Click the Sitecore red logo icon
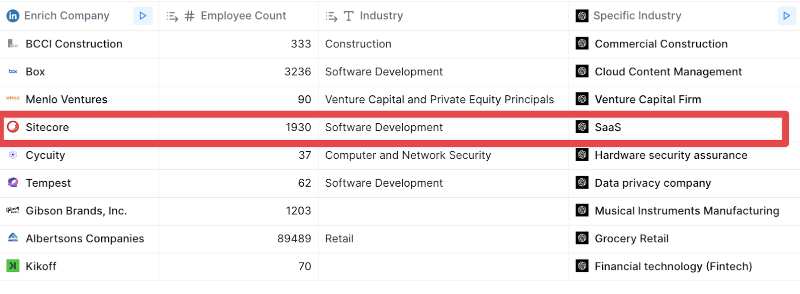 pos(13,127)
